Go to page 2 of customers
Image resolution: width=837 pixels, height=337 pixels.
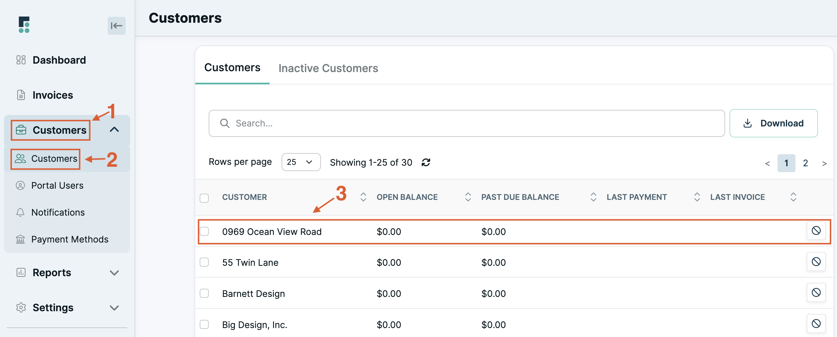[x=806, y=163]
